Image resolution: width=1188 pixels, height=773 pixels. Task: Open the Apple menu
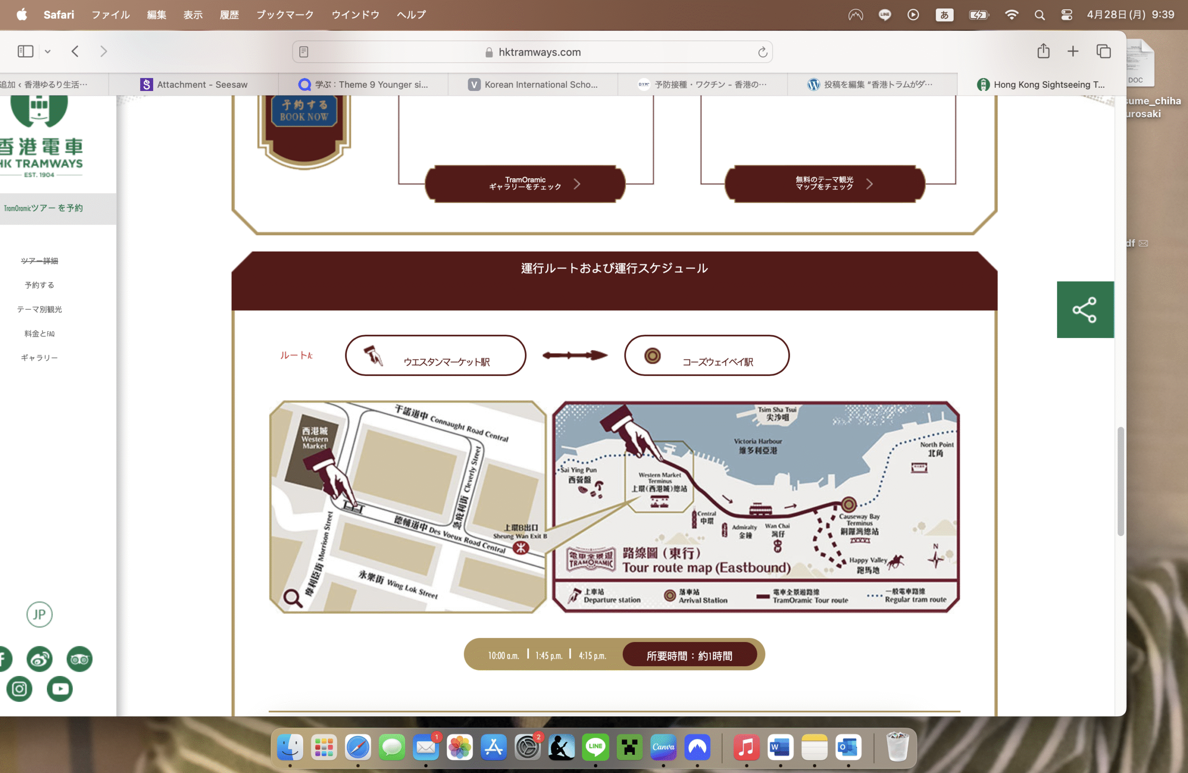21,14
